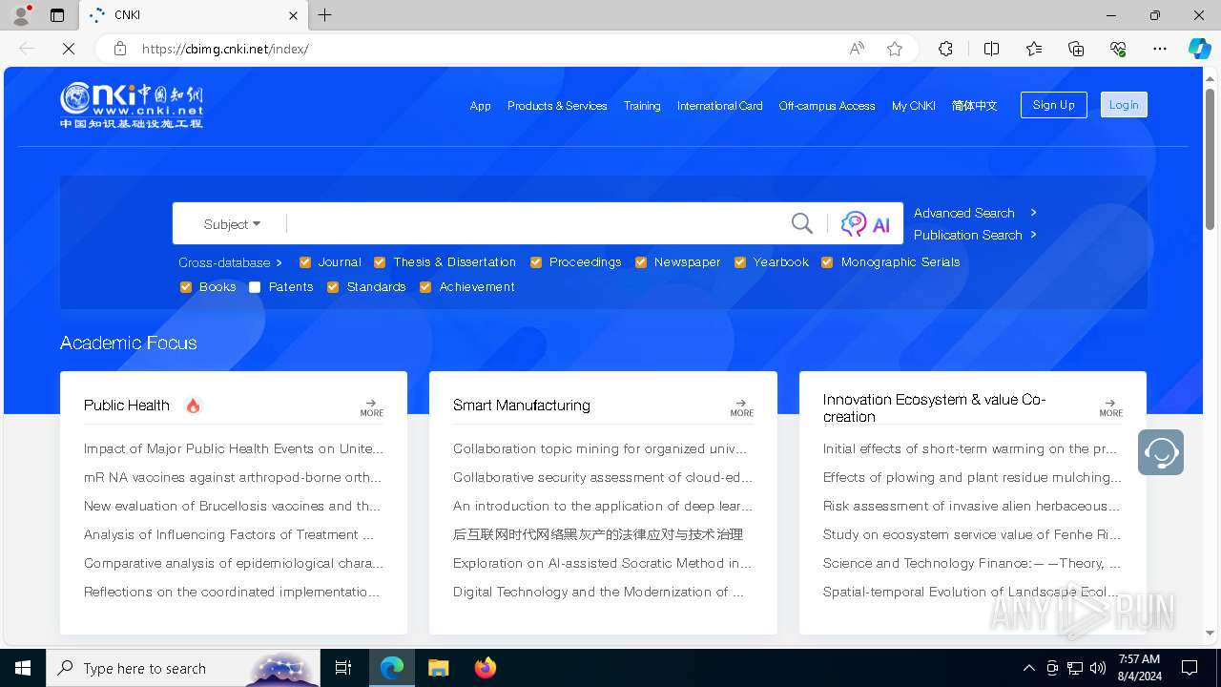The height and width of the screenshot is (687, 1221).
Task: Uncheck the Thesis & Dissertation checkbox
Action: pyautogui.click(x=380, y=262)
